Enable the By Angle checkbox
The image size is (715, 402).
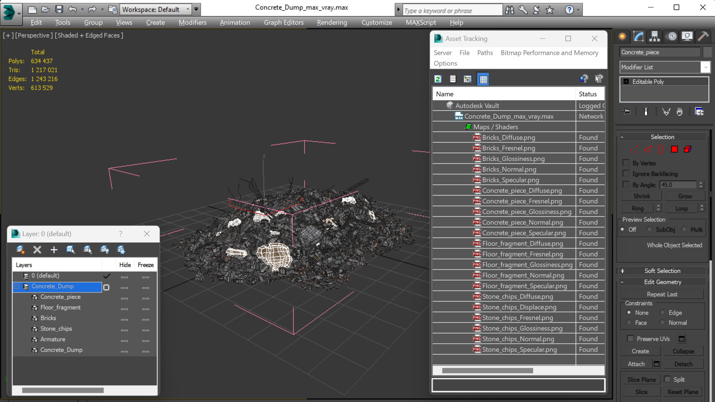[x=626, y=184]
